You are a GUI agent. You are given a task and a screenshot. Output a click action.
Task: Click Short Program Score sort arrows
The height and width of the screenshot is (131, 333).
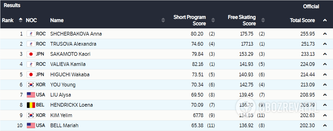pos(213,20)
